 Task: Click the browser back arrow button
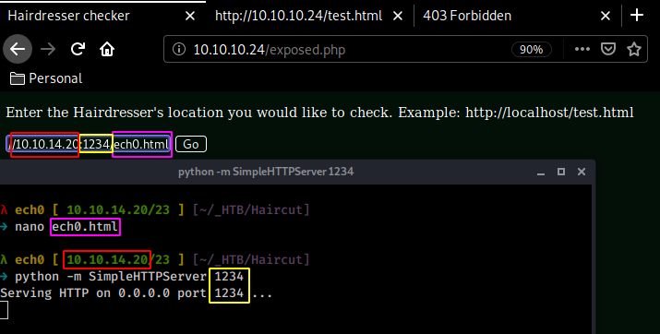(18, 49)
